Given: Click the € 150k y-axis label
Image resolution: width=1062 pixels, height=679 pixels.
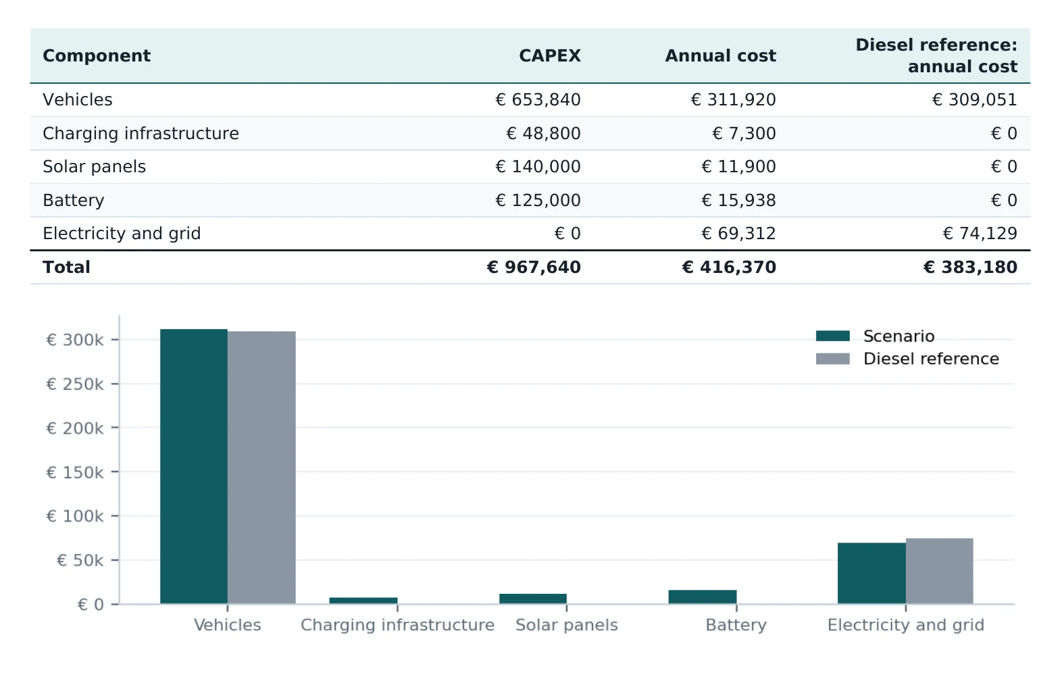Looking at the screenshot, I should click(74, 472).
